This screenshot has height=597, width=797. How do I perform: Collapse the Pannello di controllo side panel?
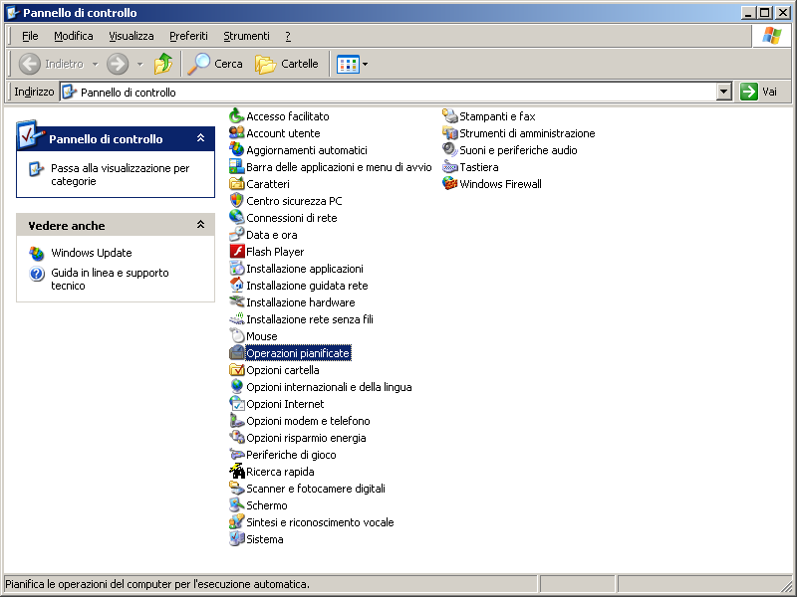[201, 138]
